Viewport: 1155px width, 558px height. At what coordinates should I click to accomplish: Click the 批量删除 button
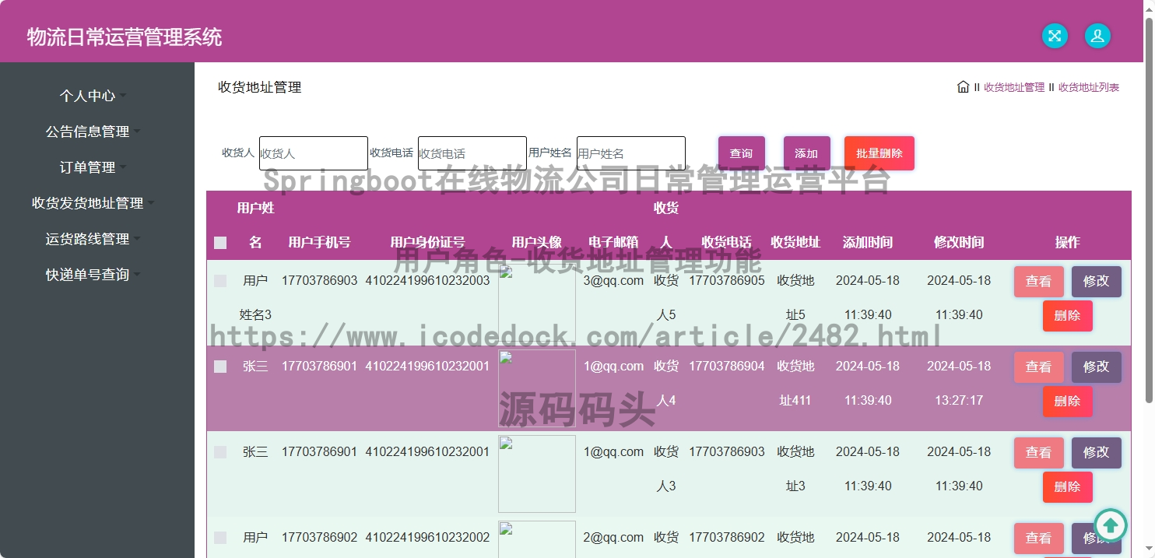pos(879,153)
